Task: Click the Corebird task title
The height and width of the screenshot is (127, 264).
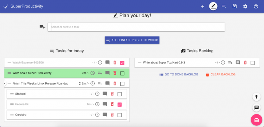Action: tap(21, 115)
